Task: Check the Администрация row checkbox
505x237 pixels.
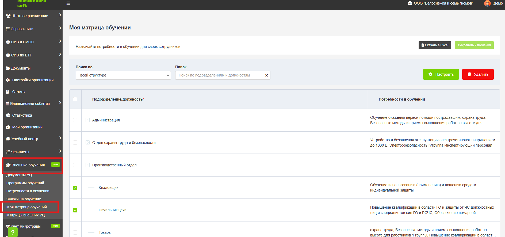Action: 75,120
